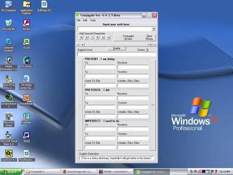This screenshot has height=175, width=233.
Task: Click the history scrollbar left arrow
Action: pyautogui.click(x=83, y=44)
